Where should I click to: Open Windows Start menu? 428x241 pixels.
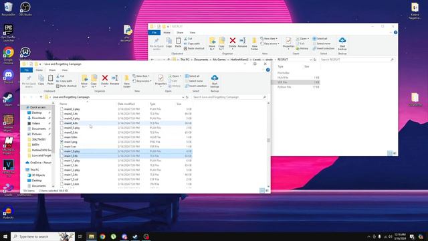tap(5, 236)
